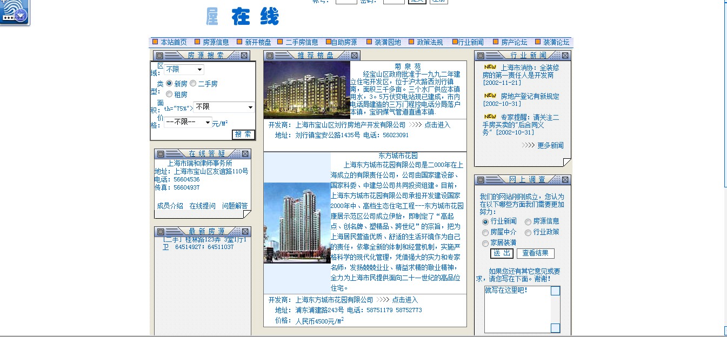
Task: Click the orange square bullet before 房产论坛
Action: pos(496,42)
